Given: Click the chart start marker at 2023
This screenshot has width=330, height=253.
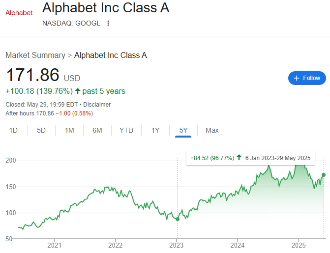Looking at the screenshot, I should 178,219.
